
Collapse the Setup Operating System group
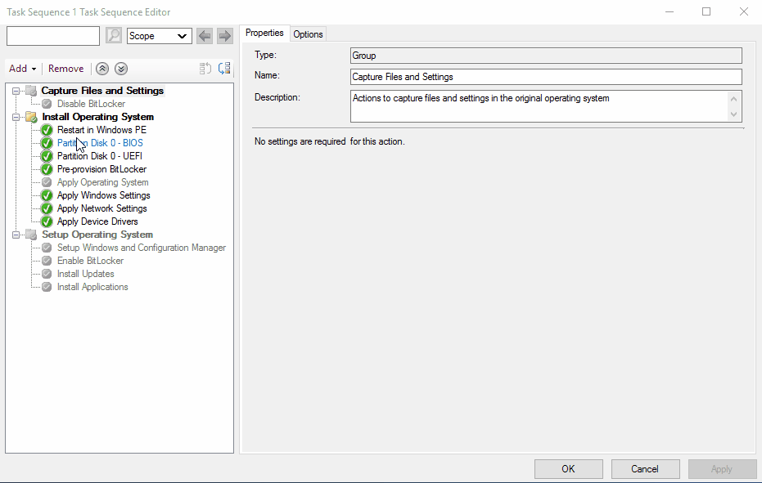click(16, 235)
